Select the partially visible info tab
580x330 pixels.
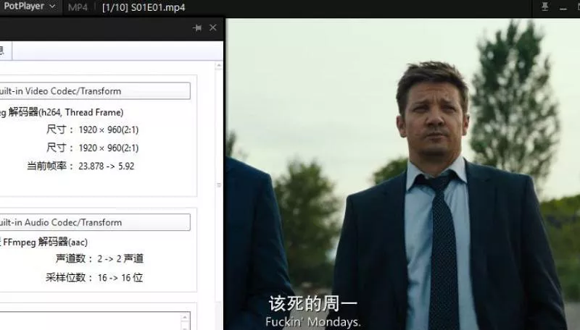tap(4, 50)
